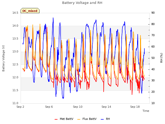The image size is (165, 124).
Task: Click the 70 RH axis tick label
Action: tap(153, 35)
